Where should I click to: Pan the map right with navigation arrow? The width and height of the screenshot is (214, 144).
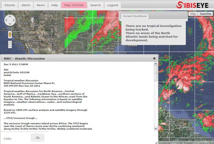coord(14,20)
